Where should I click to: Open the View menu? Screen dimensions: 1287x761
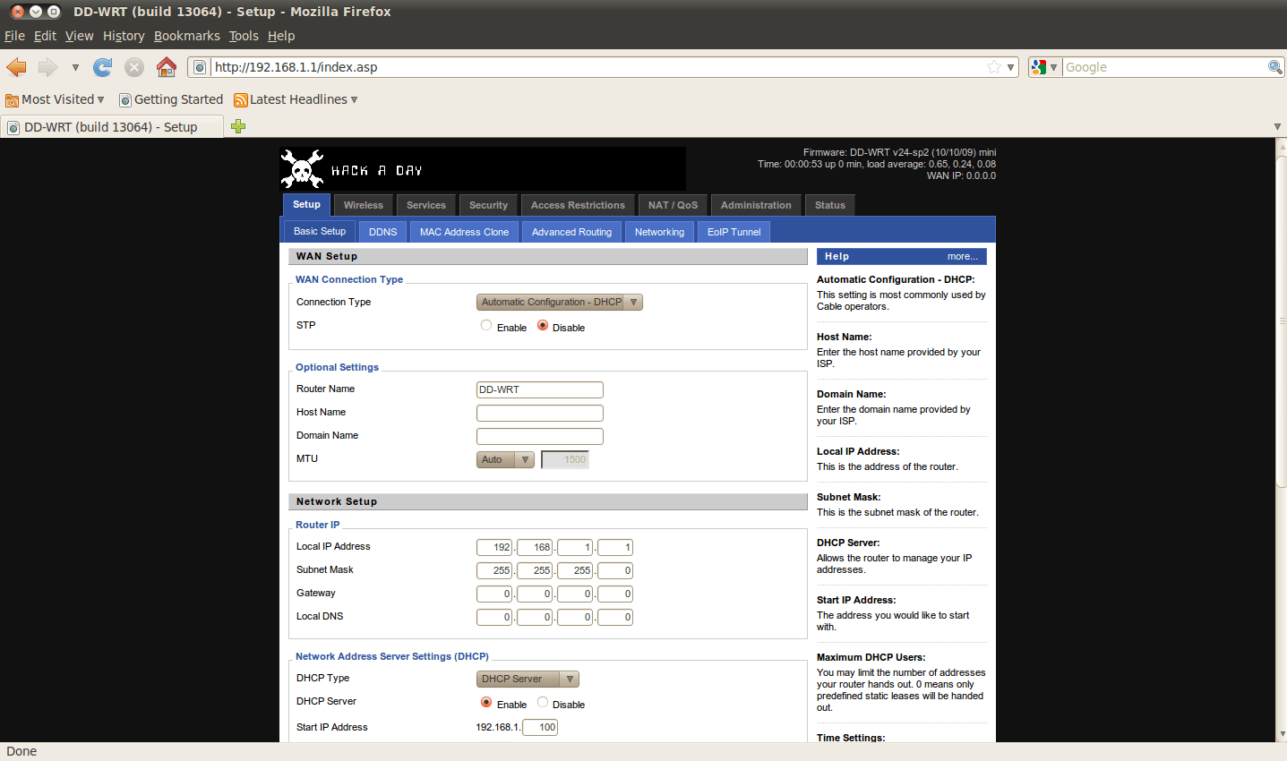coord(79,36)
